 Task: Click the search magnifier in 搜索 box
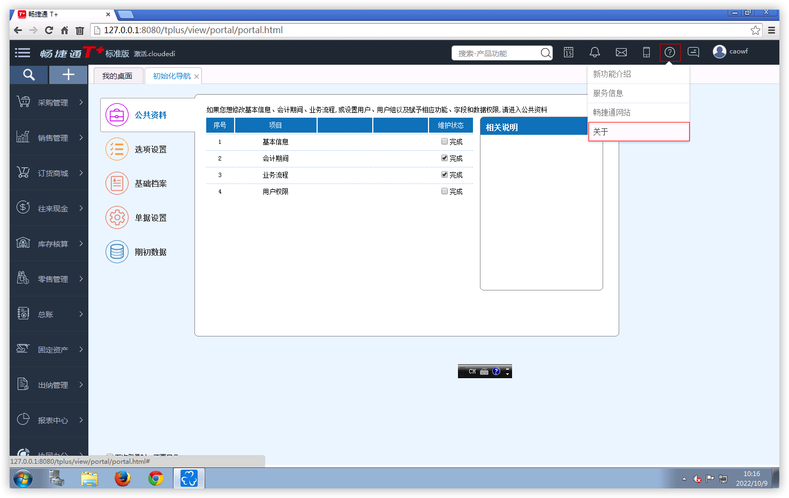pos(545,53)
